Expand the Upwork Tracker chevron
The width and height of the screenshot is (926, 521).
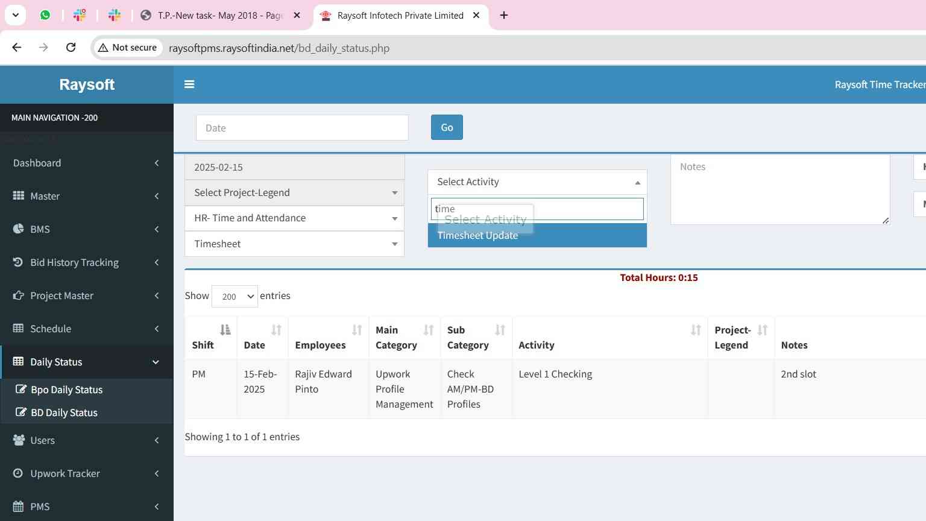point(157,473)
